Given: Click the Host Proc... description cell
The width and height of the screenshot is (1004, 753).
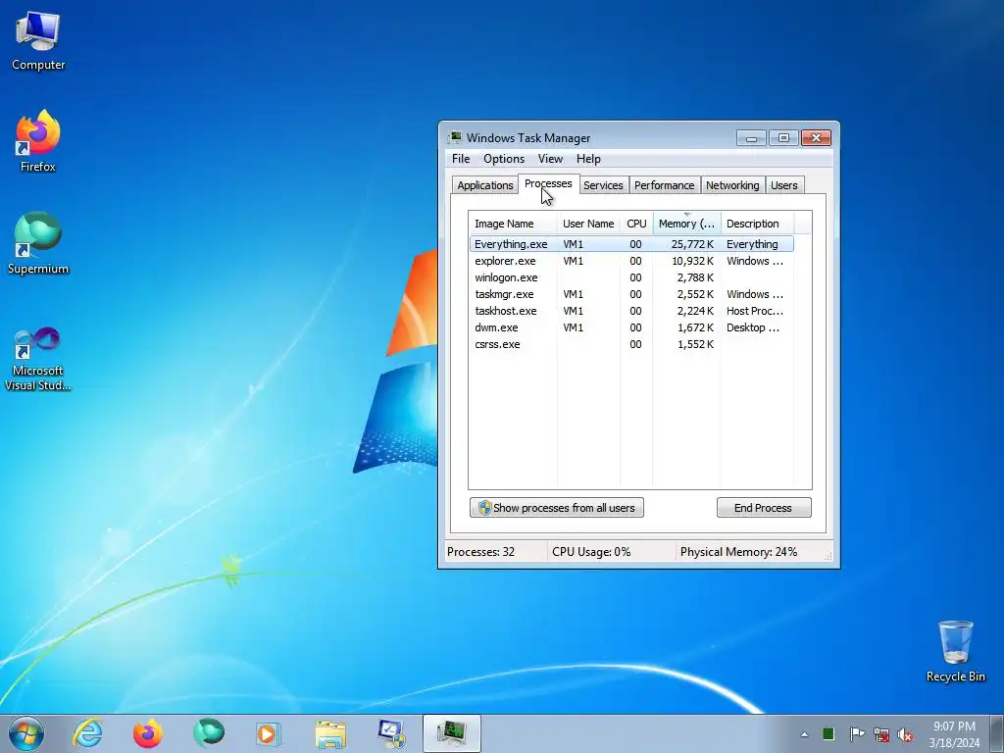Looking at the screenshot, I should tap(754, 311).
